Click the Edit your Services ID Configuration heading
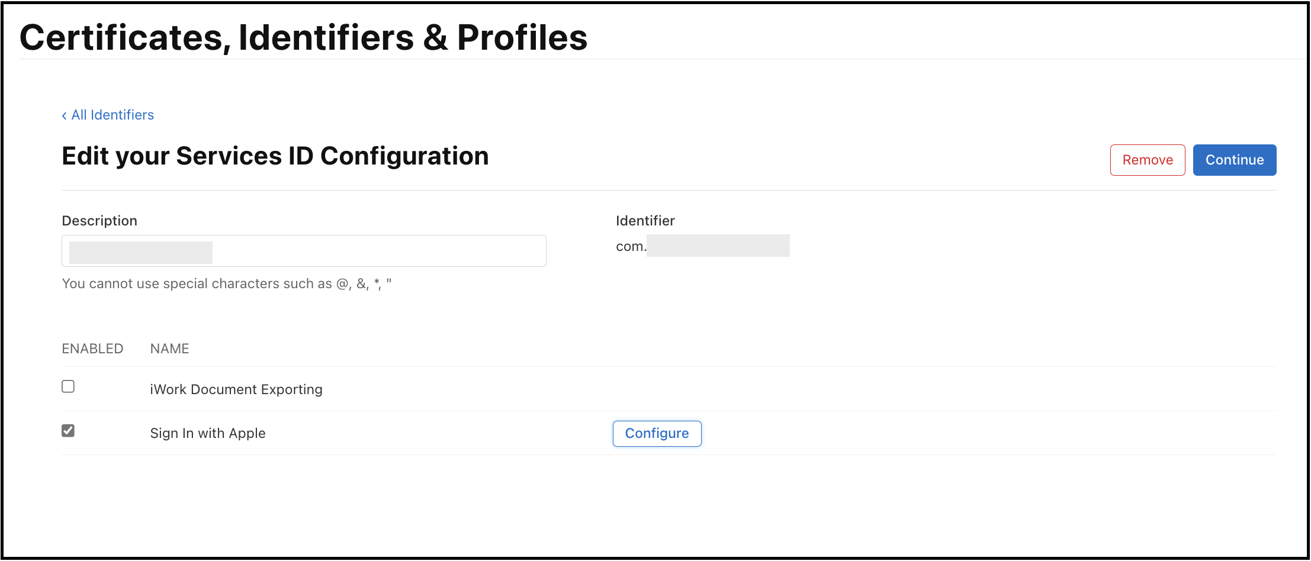This screenshot has width=1311, height=561. [275, 156]
